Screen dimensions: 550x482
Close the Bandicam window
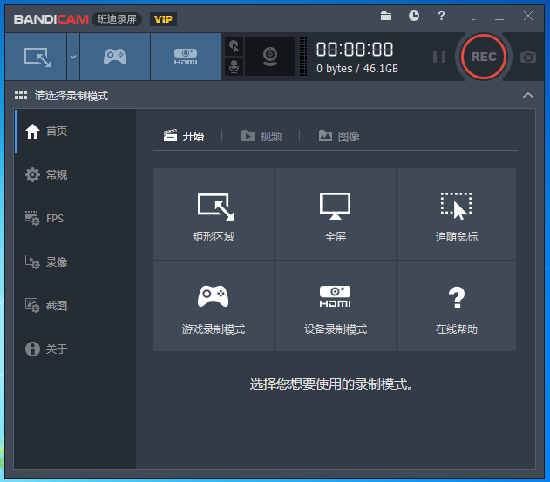point(528,16)
